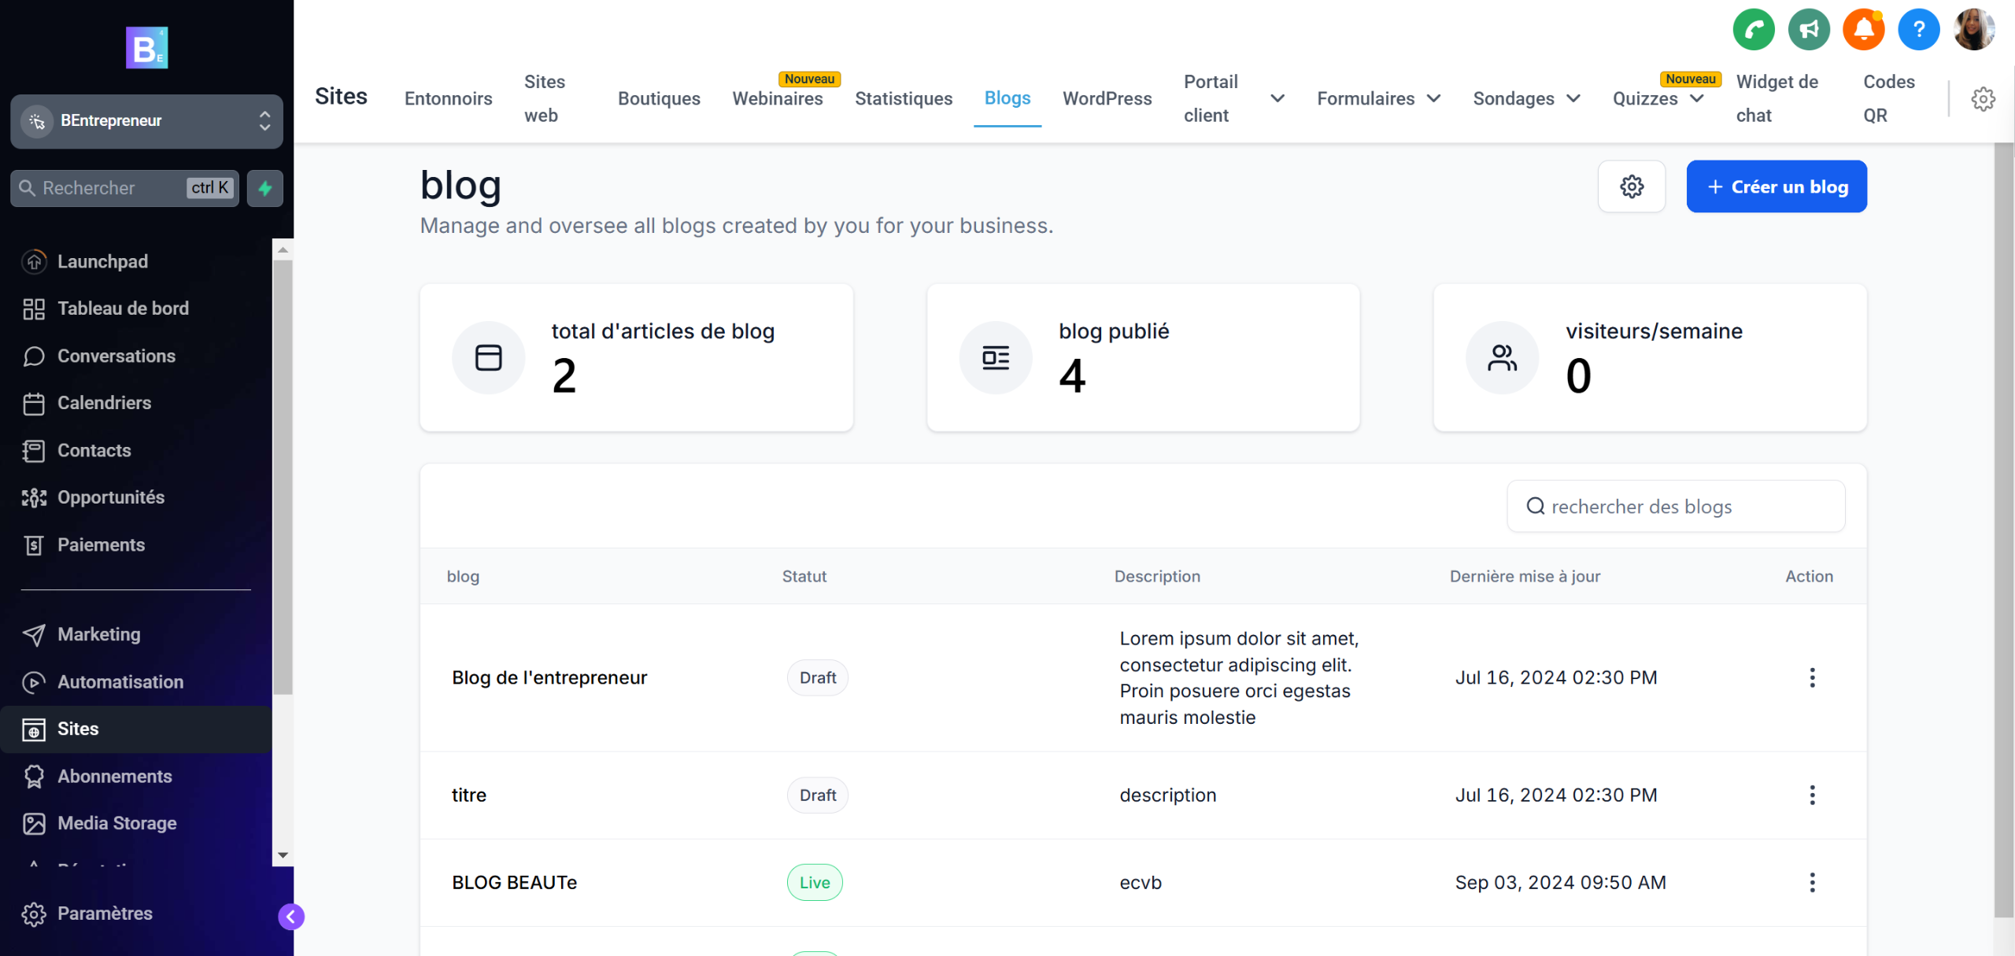This screenshot has width=2015, height=956.
Task: Click the Créer un blog button
Action: (1776, 186)
